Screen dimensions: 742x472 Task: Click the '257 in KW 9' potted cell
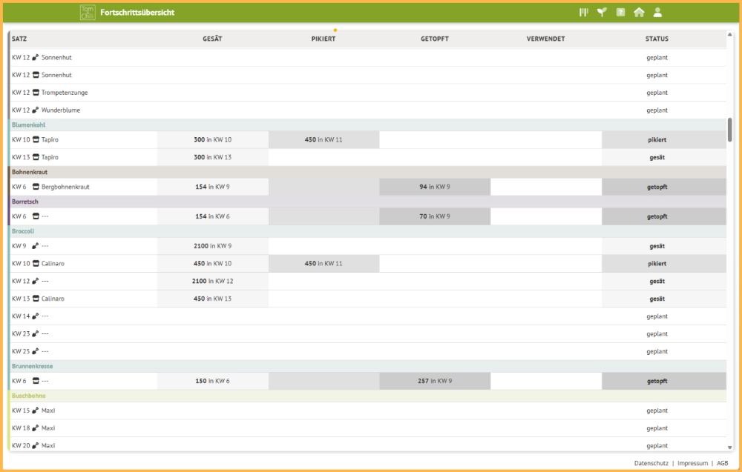pos(434,381)
